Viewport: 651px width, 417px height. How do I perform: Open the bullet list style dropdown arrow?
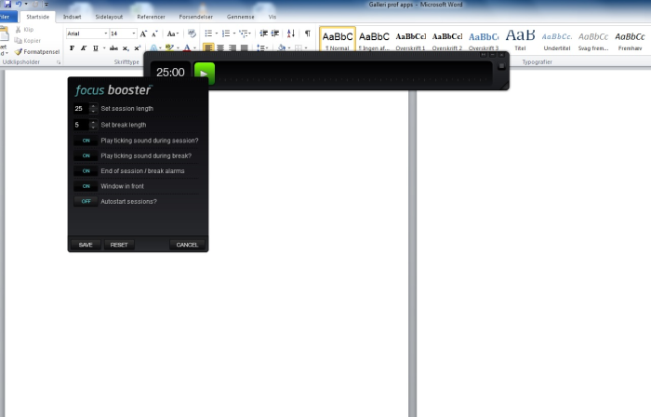(x=217, y=34)
